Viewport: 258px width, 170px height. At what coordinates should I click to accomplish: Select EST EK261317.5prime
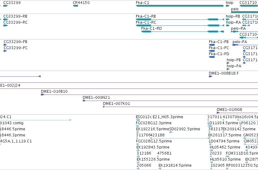click(x=209, y=138)
